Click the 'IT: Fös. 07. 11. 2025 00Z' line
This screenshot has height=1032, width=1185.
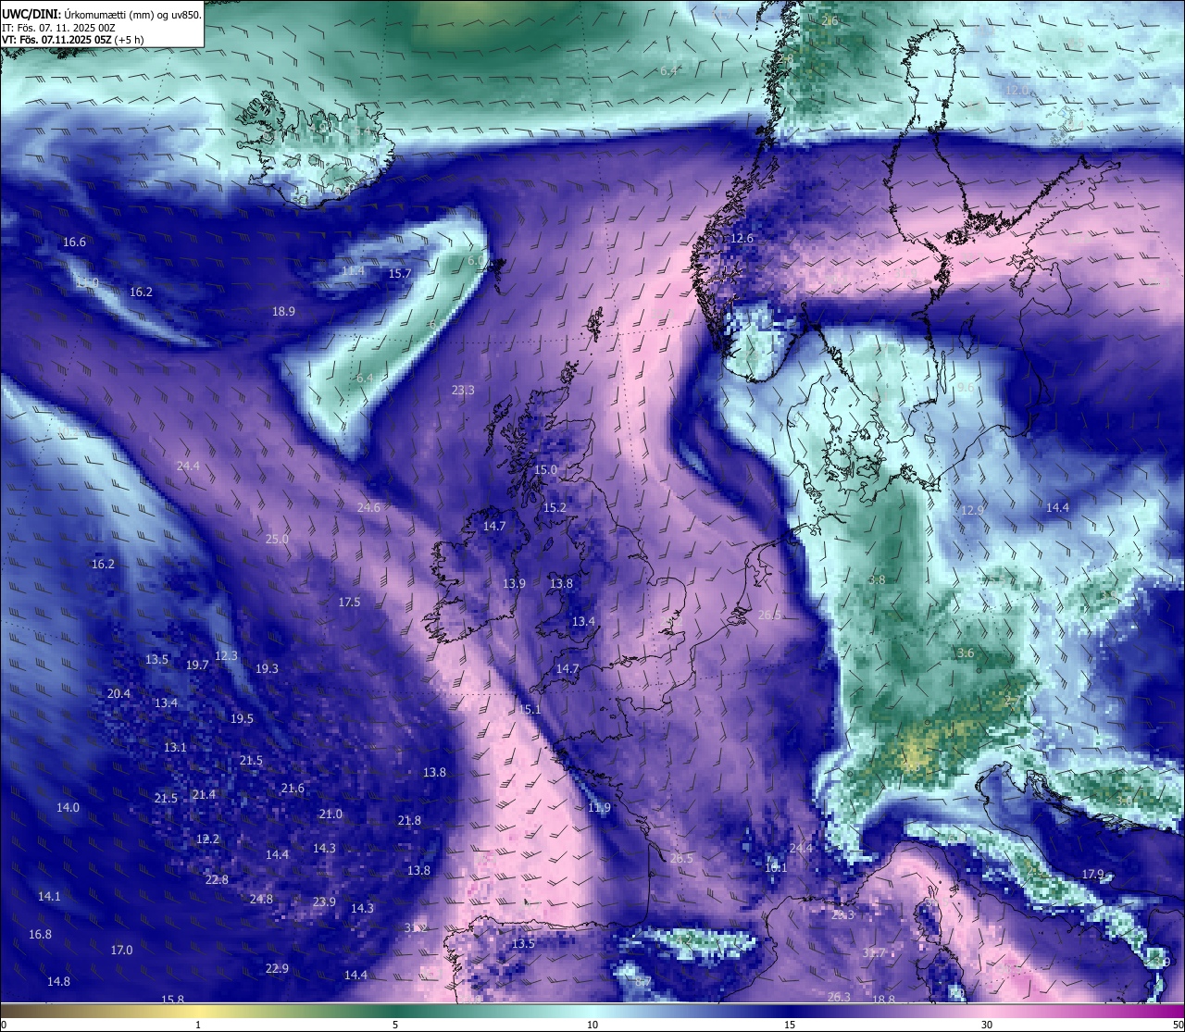(59, 28)
